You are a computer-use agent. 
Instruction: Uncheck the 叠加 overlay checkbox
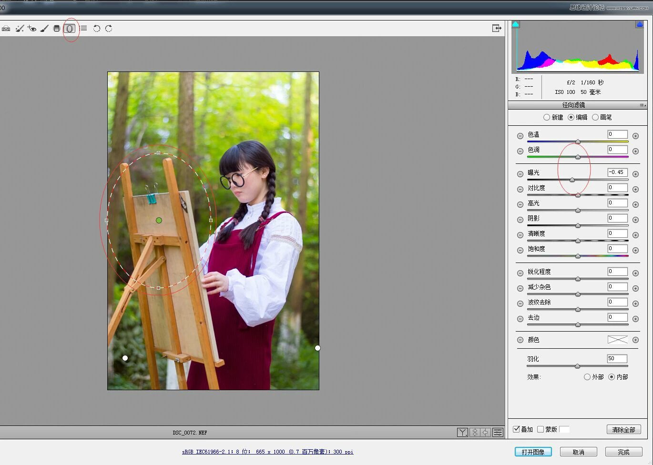[516, 429]
